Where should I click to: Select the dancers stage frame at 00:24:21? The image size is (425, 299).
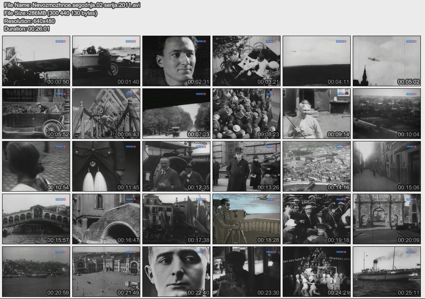(x=317, y=272)
